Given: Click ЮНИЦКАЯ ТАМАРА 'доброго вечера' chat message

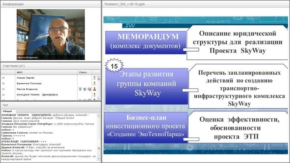Looking at the screenshot, I should click(x=45, y=115).
